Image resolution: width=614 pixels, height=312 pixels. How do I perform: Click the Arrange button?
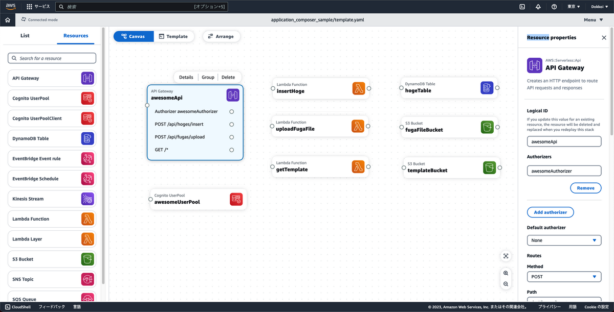click(222, 36)
